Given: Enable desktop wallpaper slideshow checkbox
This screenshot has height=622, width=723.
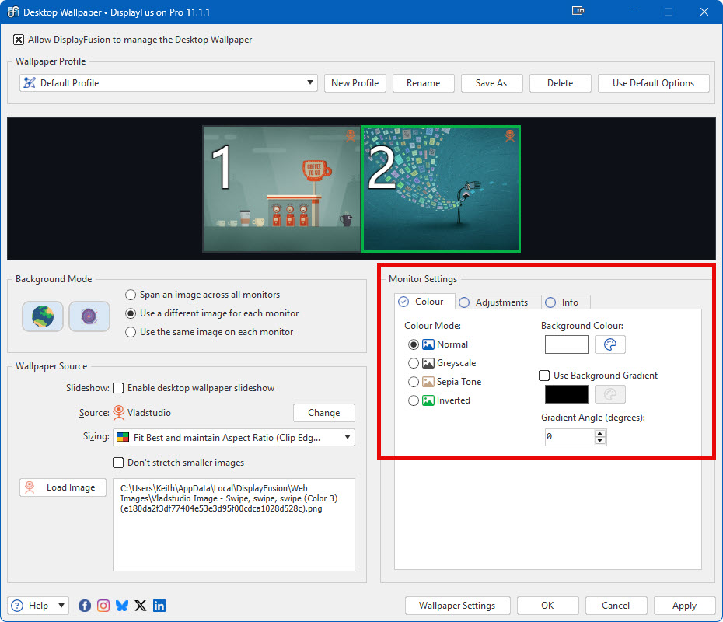Looking at the screenshot, I should (x=119, y=388).
